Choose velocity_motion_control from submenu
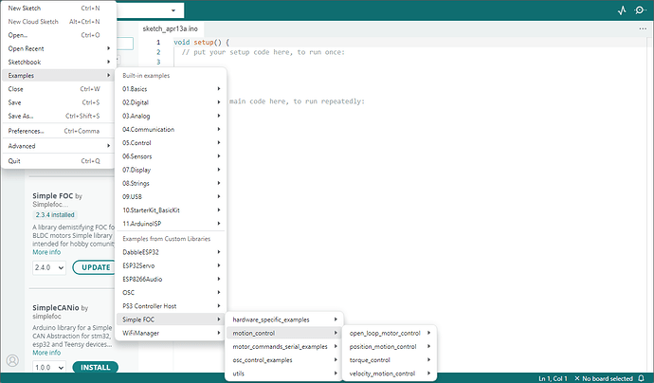Viewport: 654px width, 383px height. click(x=383, y=374)
